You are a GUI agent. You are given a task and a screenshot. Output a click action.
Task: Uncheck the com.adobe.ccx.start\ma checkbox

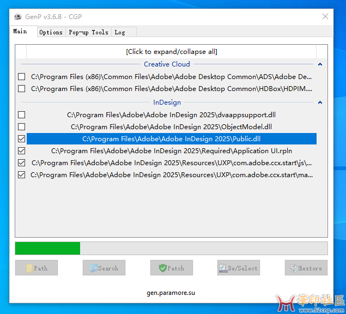point(22,175)
